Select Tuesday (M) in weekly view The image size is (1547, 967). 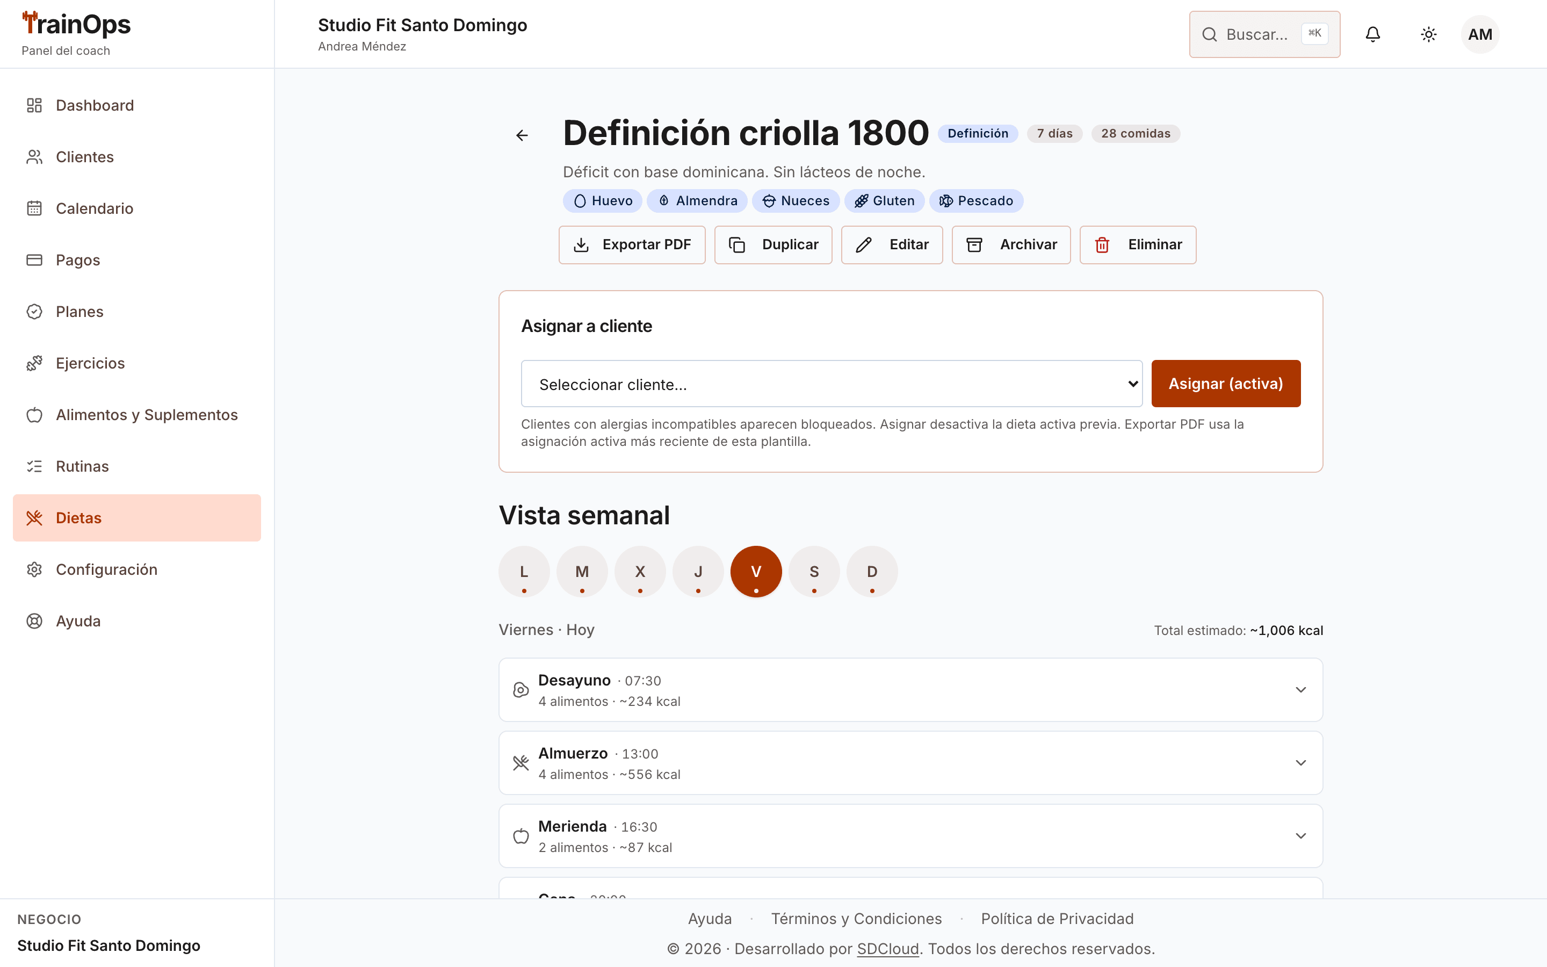pos(582,572)
